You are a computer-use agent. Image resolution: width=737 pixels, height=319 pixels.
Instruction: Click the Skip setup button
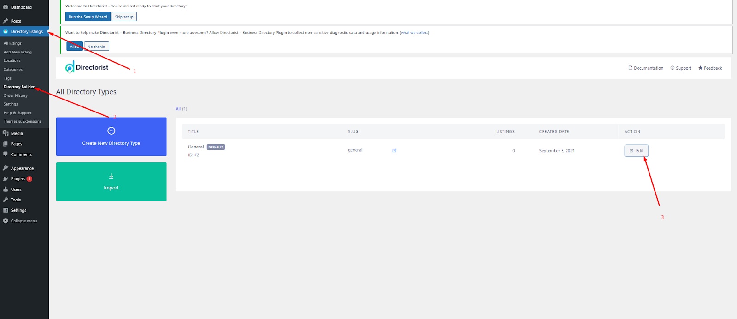pos(124,17)
